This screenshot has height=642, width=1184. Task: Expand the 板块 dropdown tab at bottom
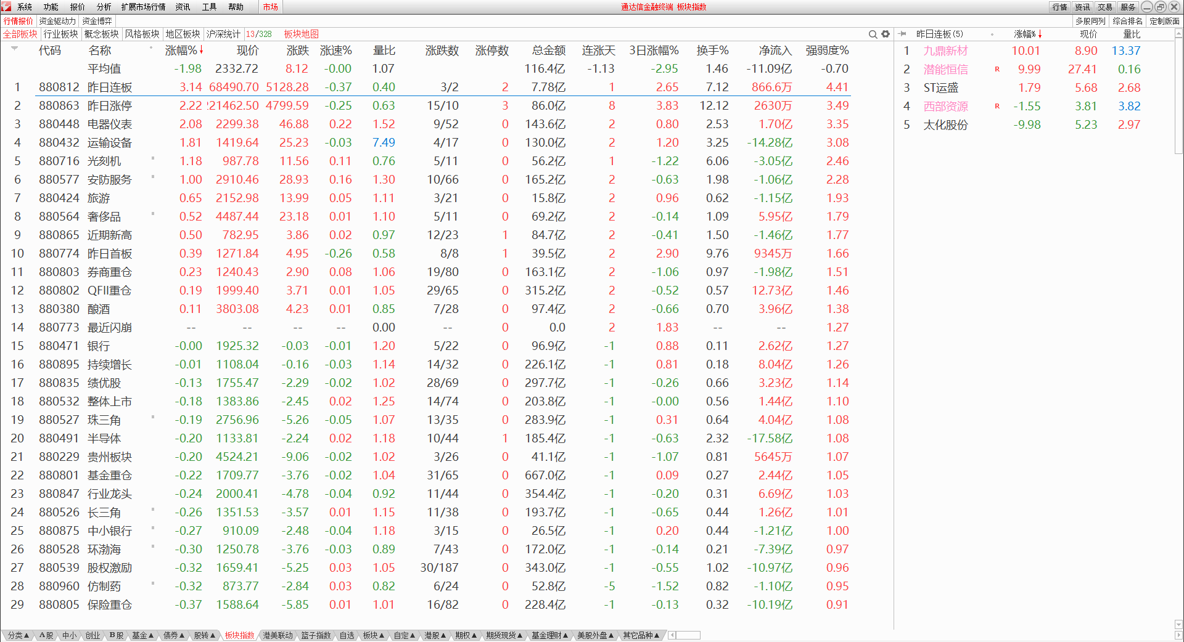(x=374, y=635)
